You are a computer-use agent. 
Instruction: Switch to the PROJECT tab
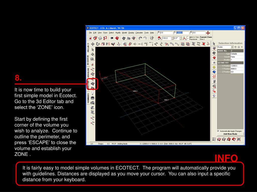[x=88, y=47]
